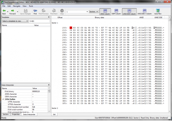The height and width of the screenshot is (121, 172).
Task: Select the 'ANSI character' row
Action: point(25,94)
